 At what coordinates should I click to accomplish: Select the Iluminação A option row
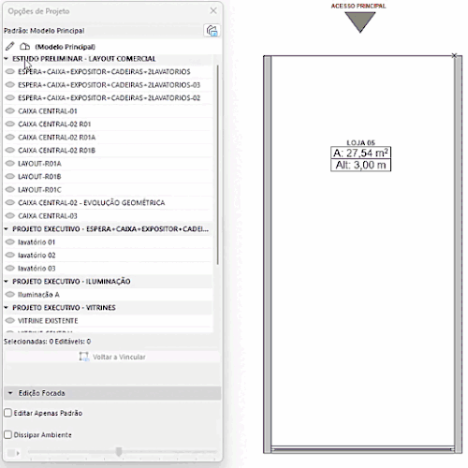[108, 295]
